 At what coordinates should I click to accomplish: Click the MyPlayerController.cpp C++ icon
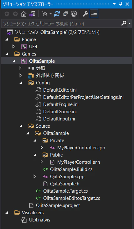pos(52,148)
